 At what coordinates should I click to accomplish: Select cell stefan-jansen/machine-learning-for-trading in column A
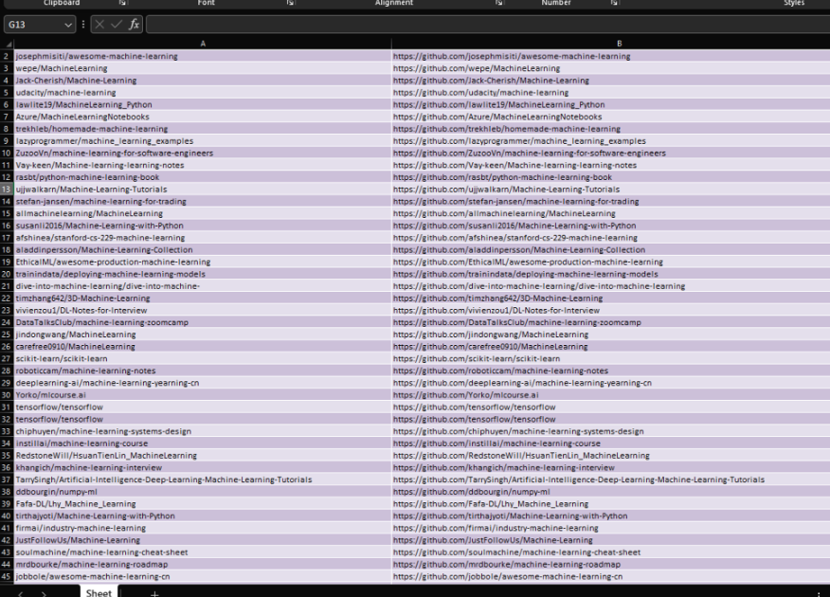(203, 201)
